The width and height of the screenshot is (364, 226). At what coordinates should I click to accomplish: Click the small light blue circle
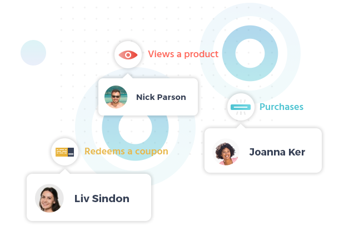click(x=33, y=53)
